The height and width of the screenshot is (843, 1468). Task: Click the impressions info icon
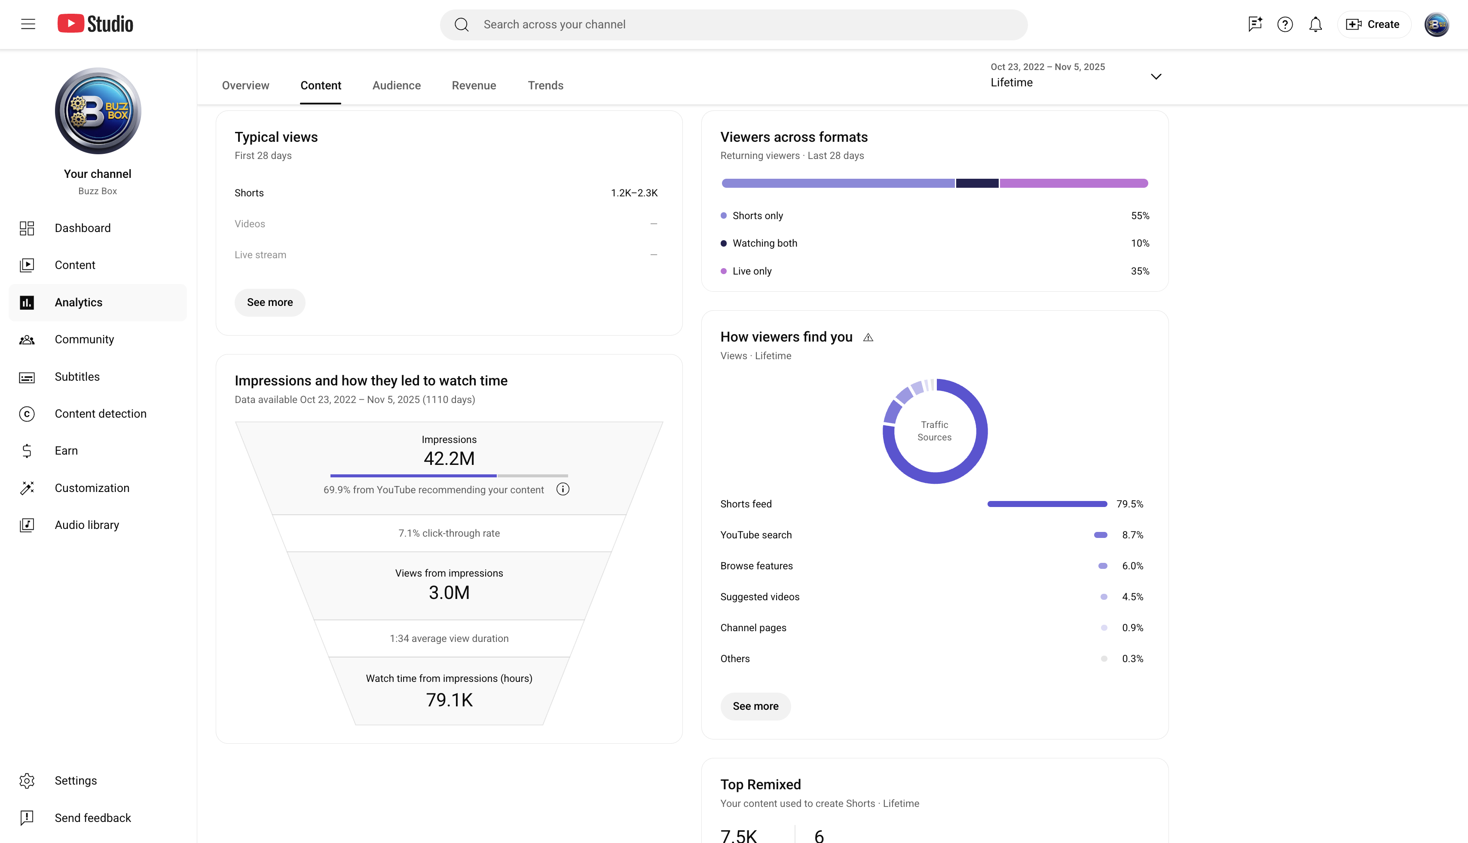point(563,489)
